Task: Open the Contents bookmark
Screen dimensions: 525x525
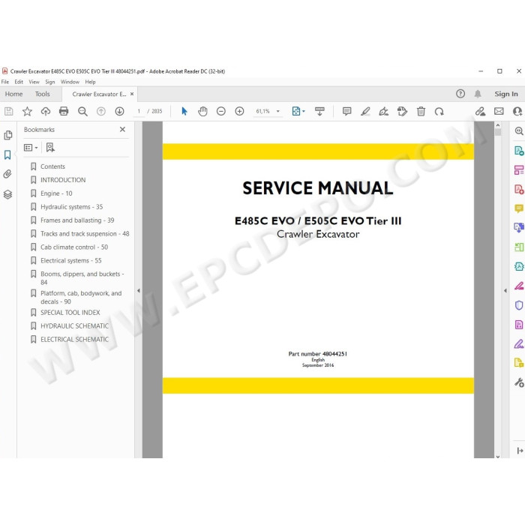Action: click(x=53, y=166)
